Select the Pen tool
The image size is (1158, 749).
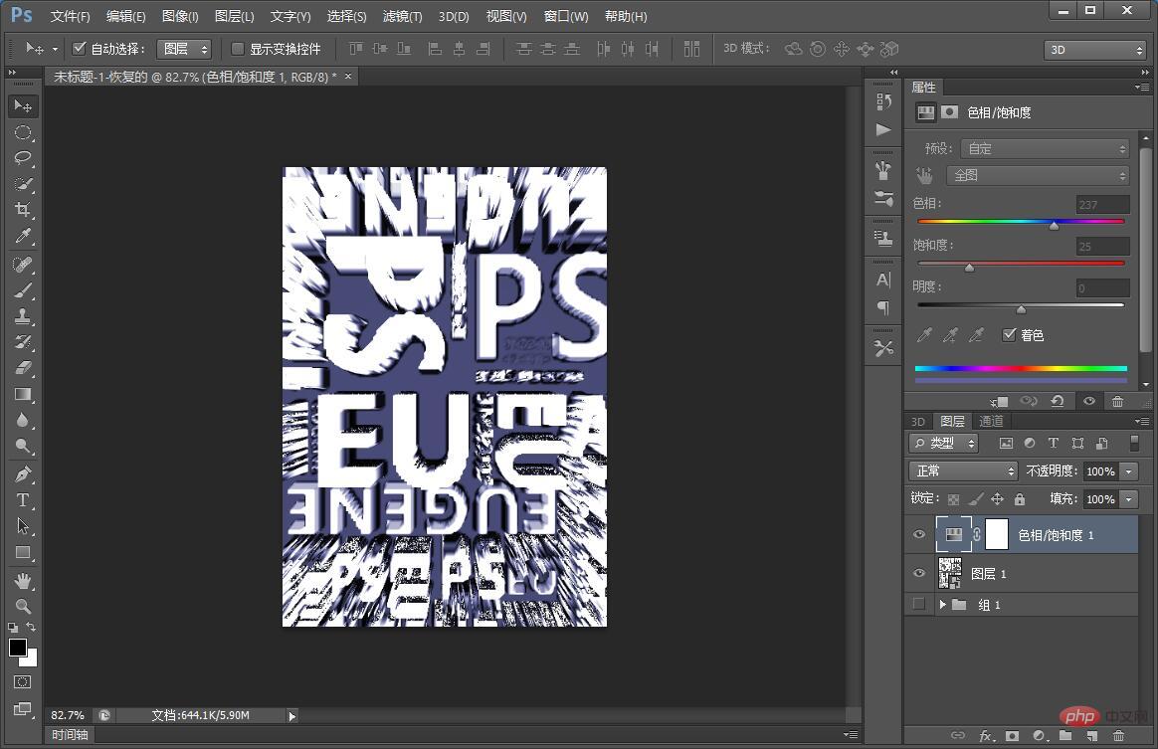click(23, 474)
